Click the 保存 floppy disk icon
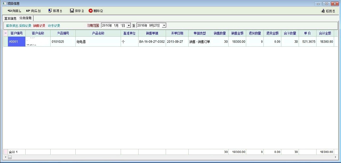The width and height of the screenshot is (341, 163). pyautogui.click(x=72, y=11)
